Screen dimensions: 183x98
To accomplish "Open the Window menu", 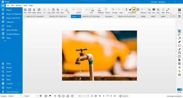I will click(19, 6).
